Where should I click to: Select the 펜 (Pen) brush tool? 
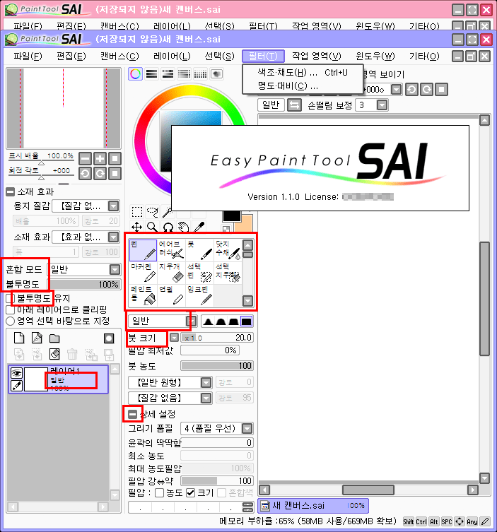(x=143, y=250)
